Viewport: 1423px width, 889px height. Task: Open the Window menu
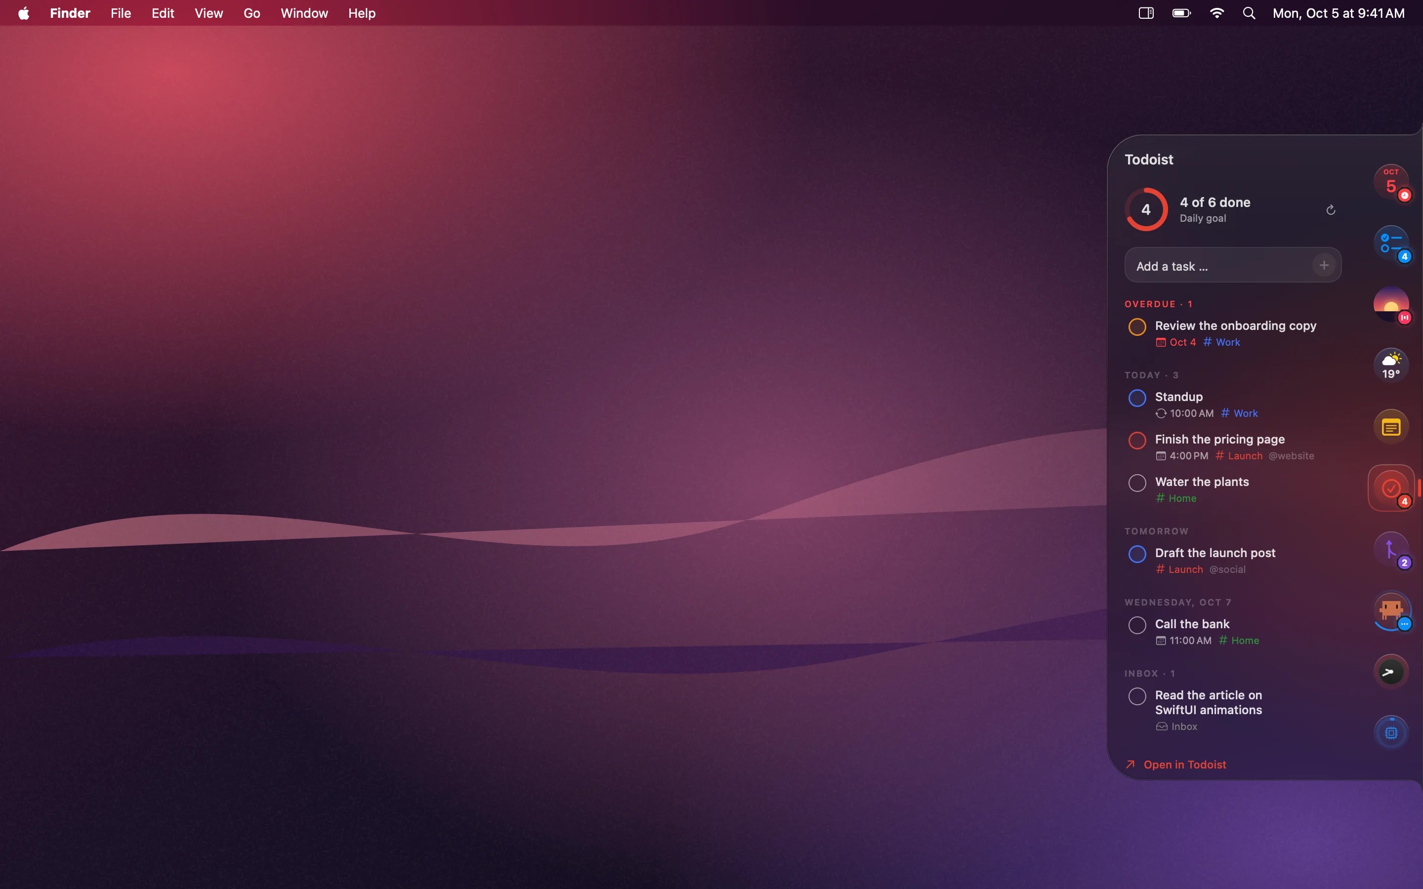click(x=304, y=13)
